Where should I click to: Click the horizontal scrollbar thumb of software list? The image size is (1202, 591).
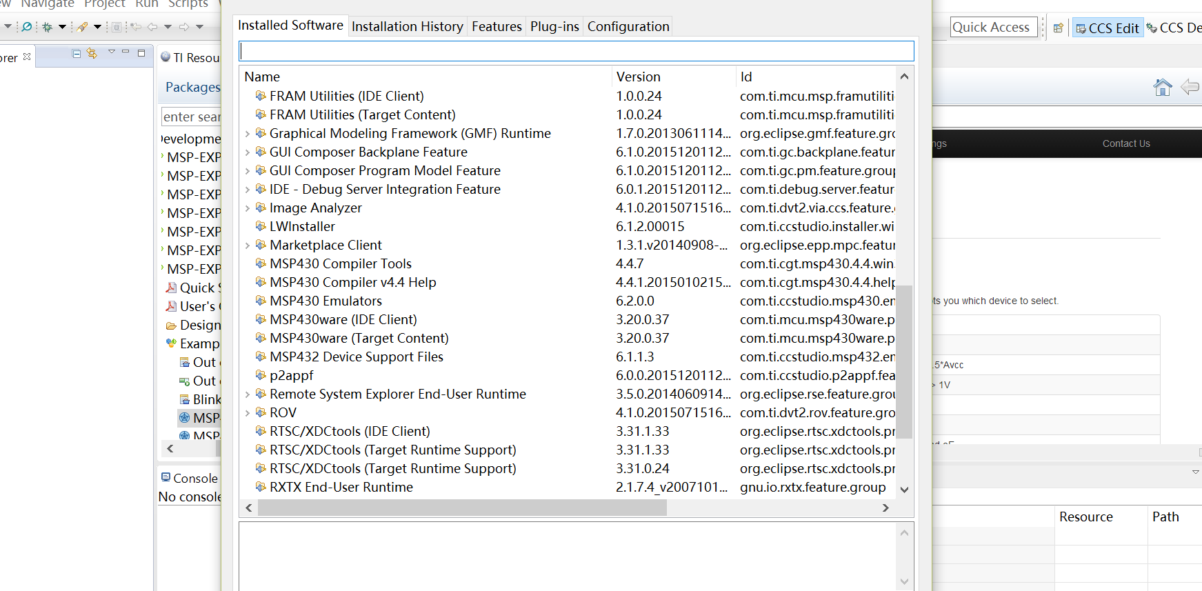(462, 508)
